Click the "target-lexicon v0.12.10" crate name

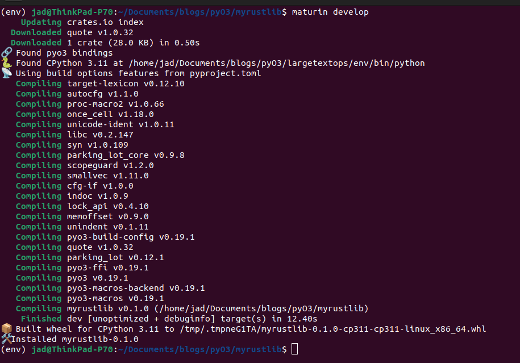coord(126,84)
